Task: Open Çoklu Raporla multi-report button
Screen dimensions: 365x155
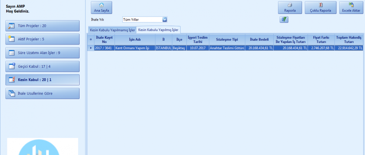Action: pos(320,8)
